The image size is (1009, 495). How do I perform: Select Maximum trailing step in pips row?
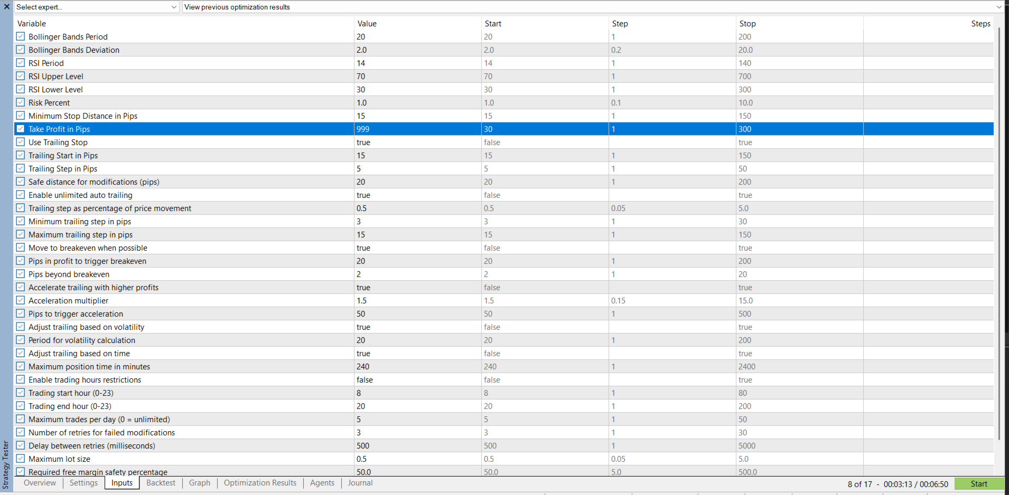(504, 234)
